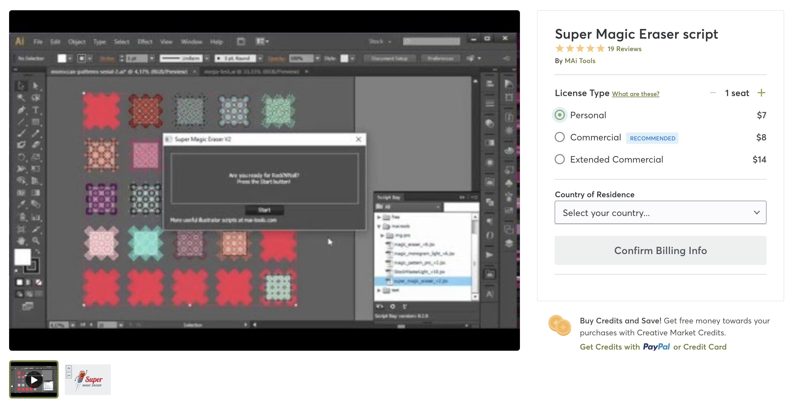Visit the MAi Tools shop link
Viewport: 791px width, 403px height.
[580, 61]
